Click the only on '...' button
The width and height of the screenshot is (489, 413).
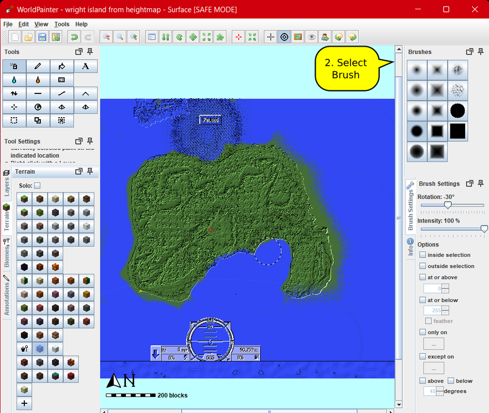(433, 344)
